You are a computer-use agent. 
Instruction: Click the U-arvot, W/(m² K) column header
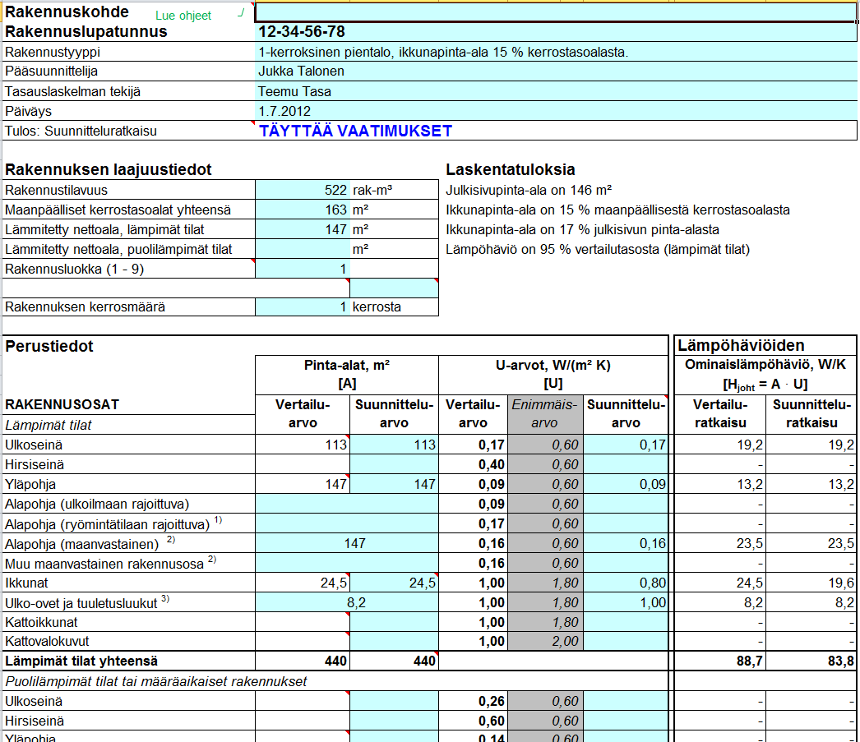tap(553, 375)
